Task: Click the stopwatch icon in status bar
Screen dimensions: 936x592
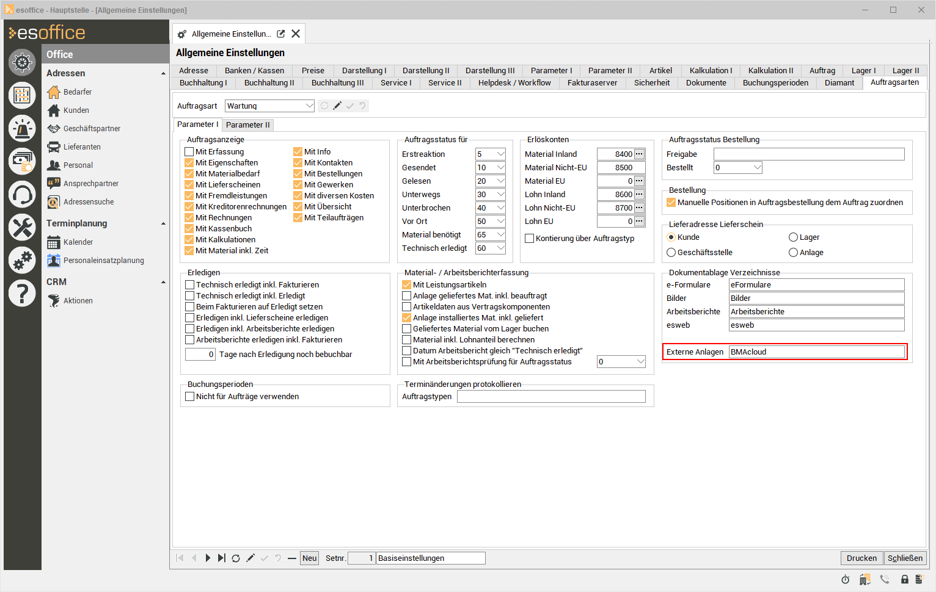Action: click(846, 580)
